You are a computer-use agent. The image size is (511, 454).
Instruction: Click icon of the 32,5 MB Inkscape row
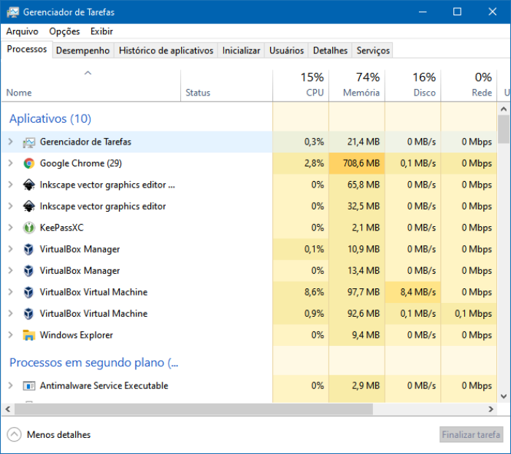[28, 207]
